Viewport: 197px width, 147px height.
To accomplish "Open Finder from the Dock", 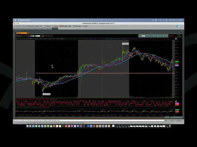I will [27, 126].
